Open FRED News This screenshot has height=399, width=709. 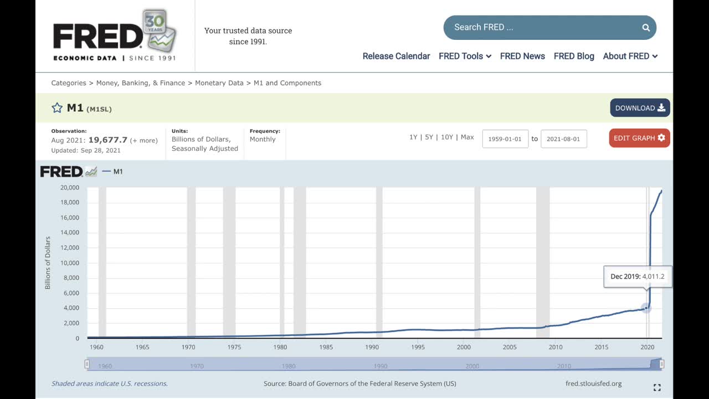click(522, 56)
